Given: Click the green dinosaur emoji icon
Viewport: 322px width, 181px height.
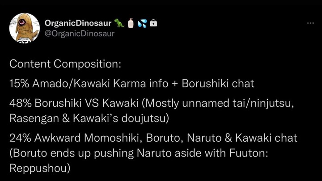Looking at the screenshot, I should 119,23.
